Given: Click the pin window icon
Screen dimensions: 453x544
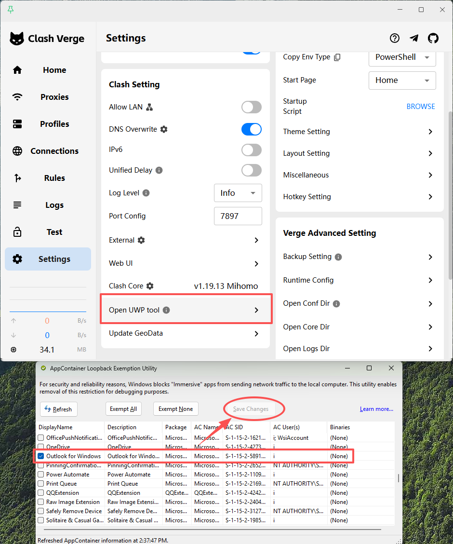Looking at the screenshot, I should [11, 10].
